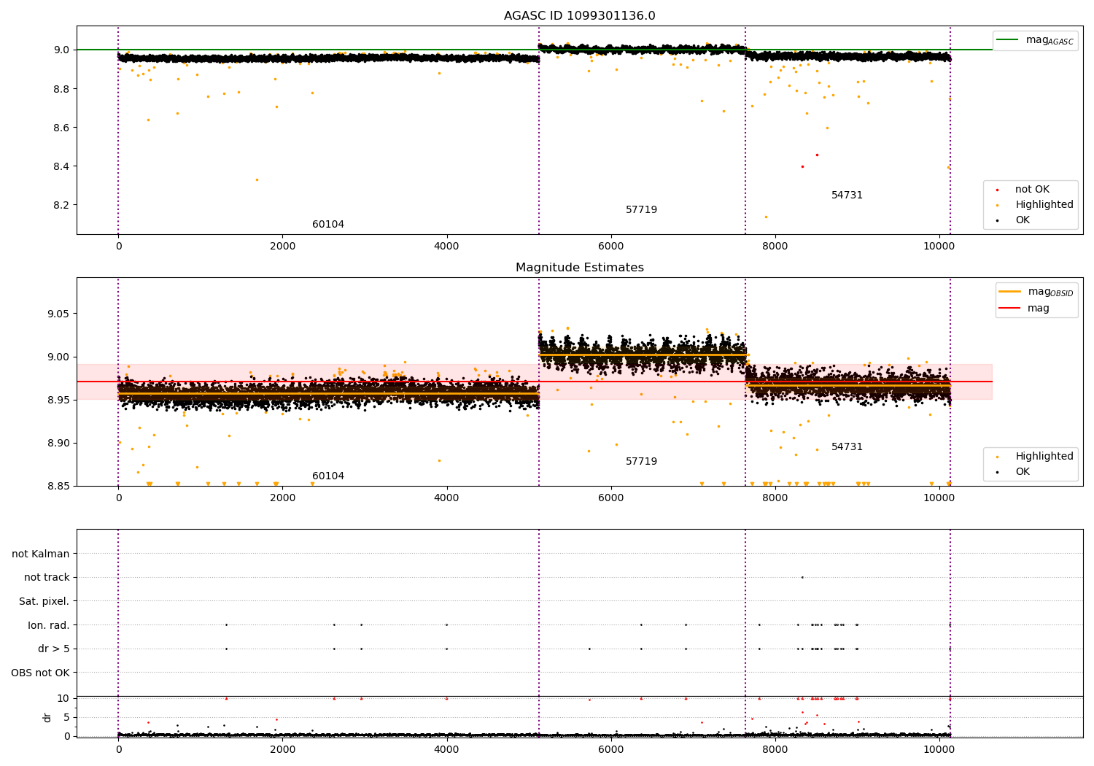
Task: Click the 5 tick on the dr axis
Action: (67, 717)
